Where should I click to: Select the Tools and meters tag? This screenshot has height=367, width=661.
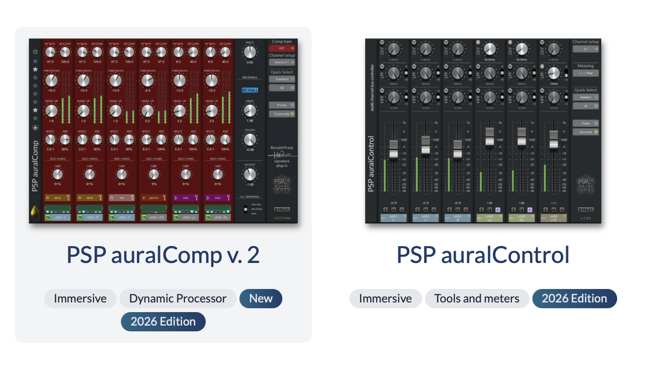pos(477,299)
